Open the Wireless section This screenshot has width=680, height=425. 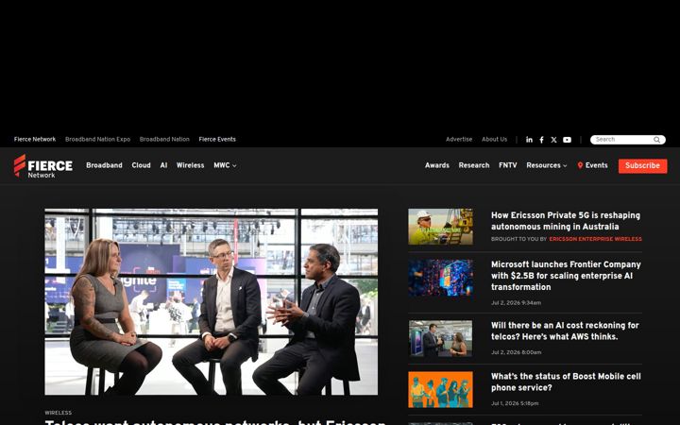[x=190, y=165]
